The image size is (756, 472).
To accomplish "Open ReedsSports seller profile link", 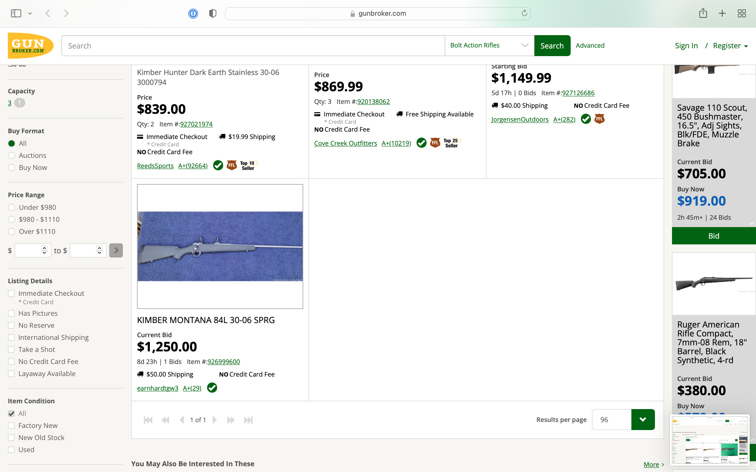I will [155, 166].
